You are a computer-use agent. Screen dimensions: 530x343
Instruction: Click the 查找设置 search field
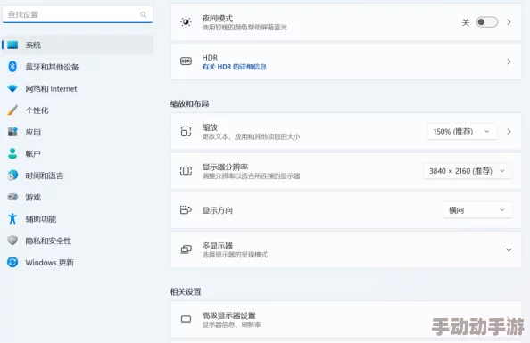78,14
